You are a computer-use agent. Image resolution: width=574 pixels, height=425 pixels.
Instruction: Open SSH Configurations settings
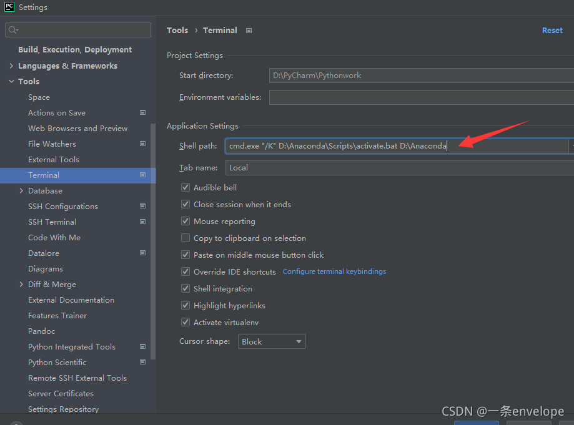63,207
